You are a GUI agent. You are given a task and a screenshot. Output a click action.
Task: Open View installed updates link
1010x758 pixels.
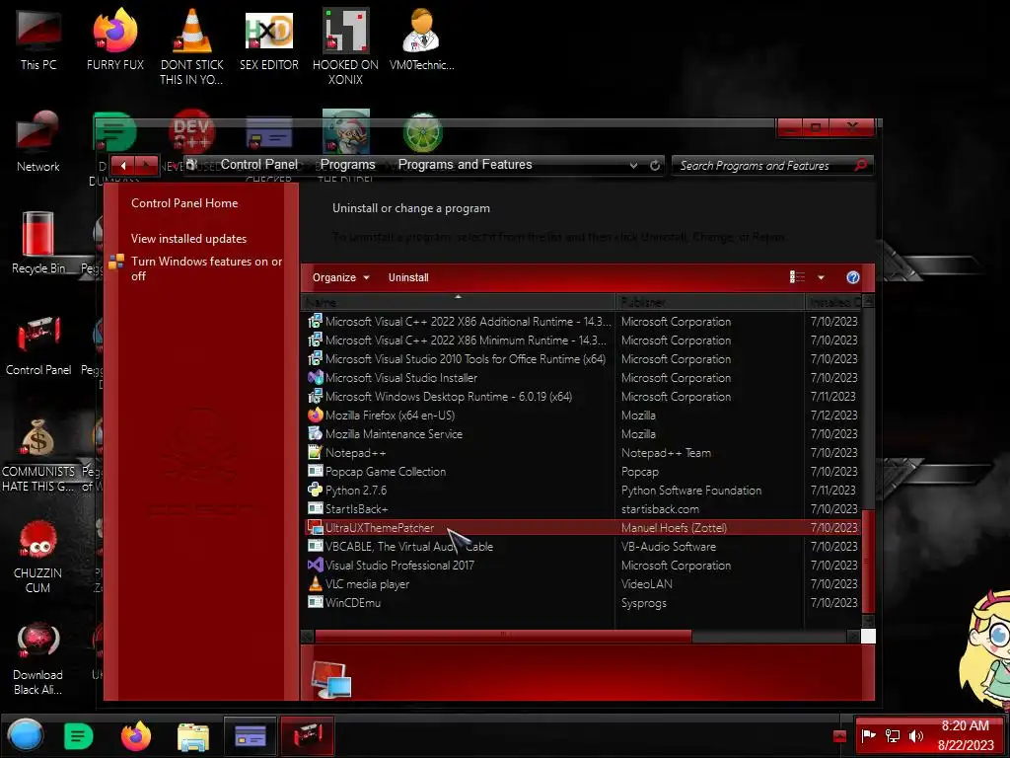[x=188, y=239]
